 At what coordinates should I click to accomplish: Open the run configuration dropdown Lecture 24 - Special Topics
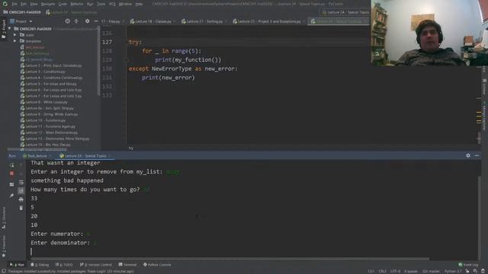click(345, 12)
